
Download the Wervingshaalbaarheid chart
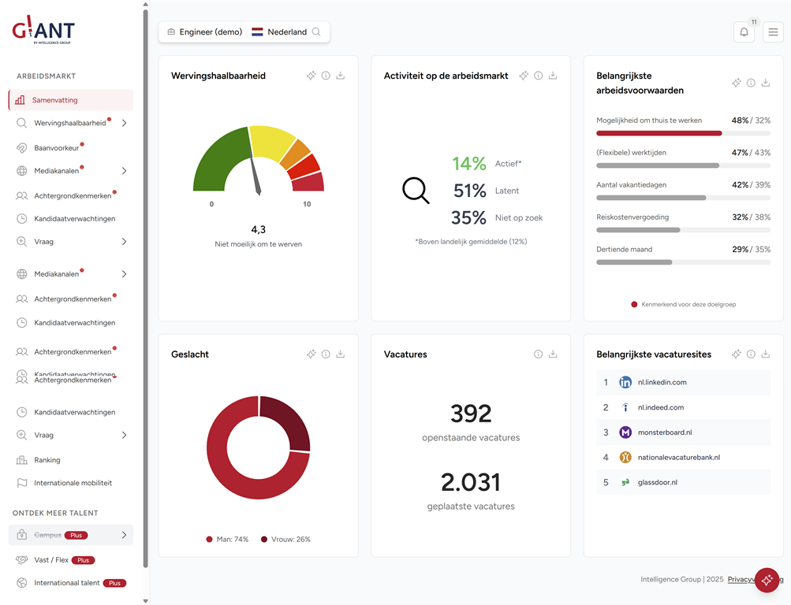(x=341, y=76)
